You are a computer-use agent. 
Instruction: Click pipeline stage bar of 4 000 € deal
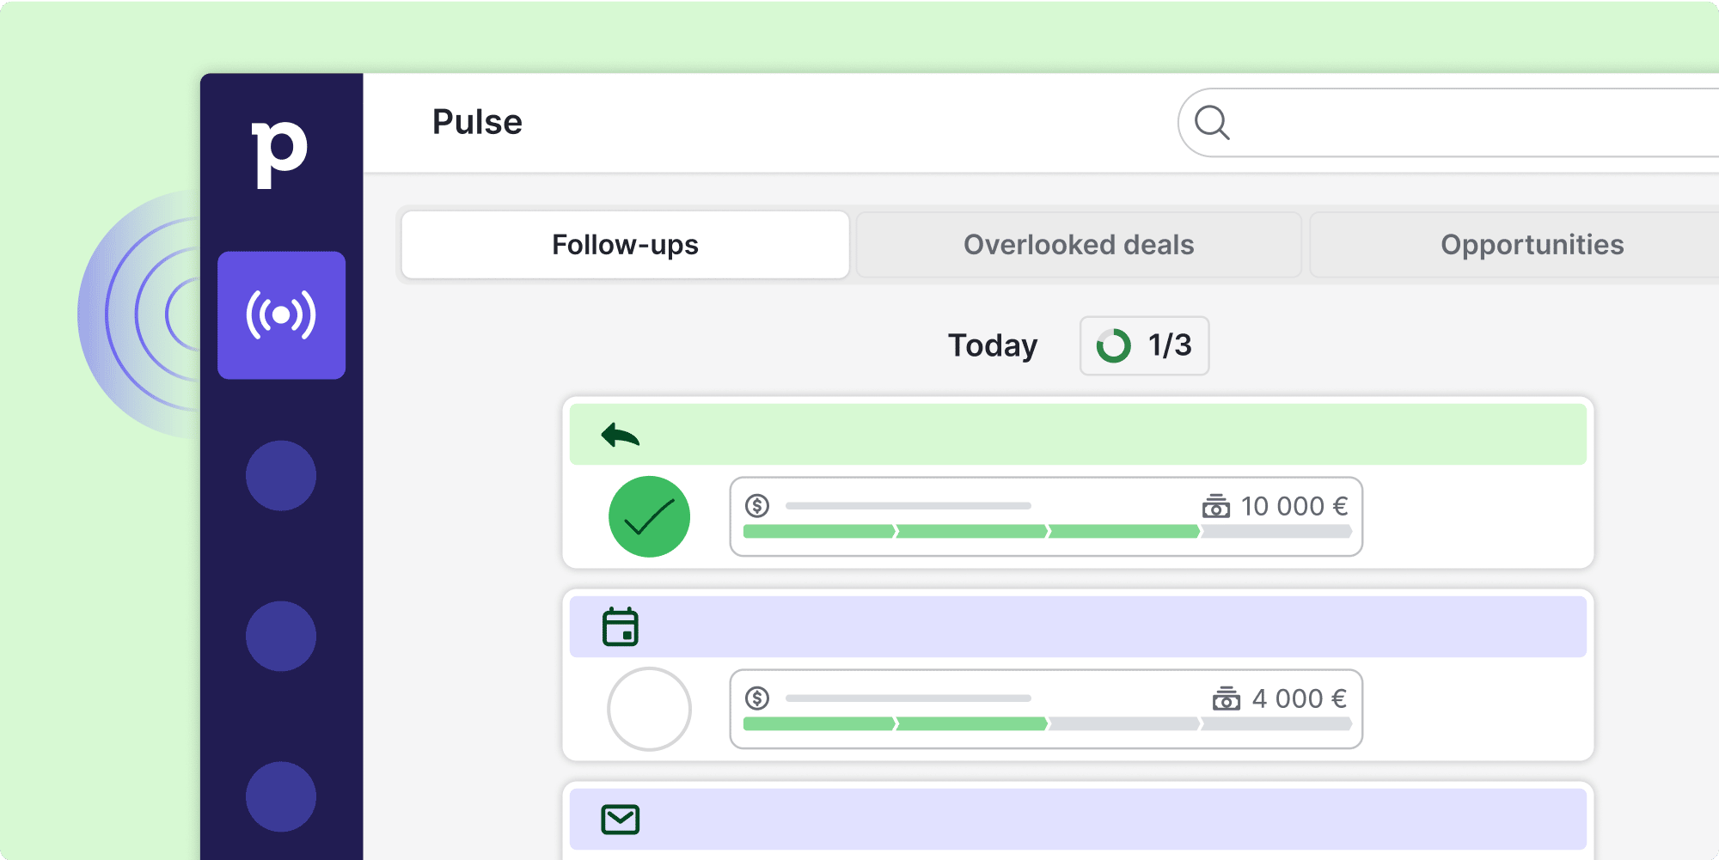(1046, 724)
